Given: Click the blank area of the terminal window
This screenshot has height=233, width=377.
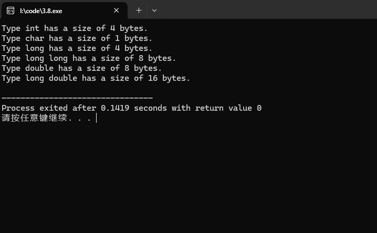Looking at the screenshot, I should (x=188, y=178).
